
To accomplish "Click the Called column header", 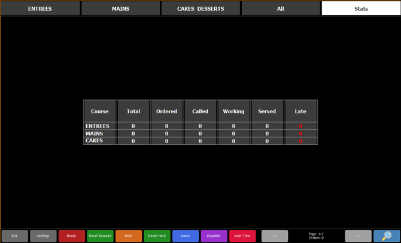I will (200, 111).
